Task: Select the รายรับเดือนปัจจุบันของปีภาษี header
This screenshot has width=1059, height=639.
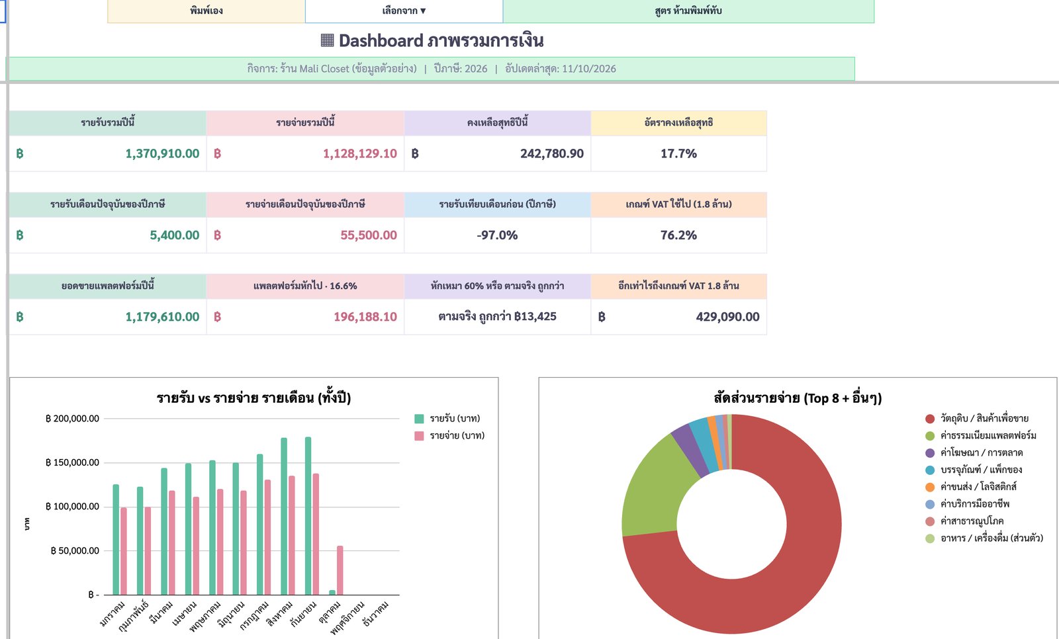Action: pyautogui.click(x=108, y=204)
